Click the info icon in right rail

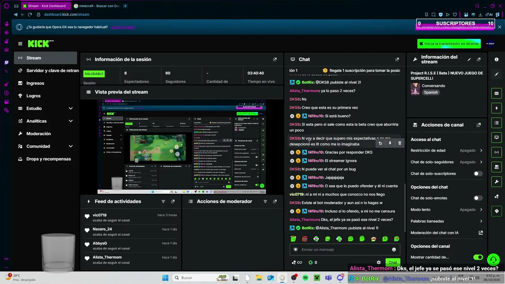coord(497,60)
